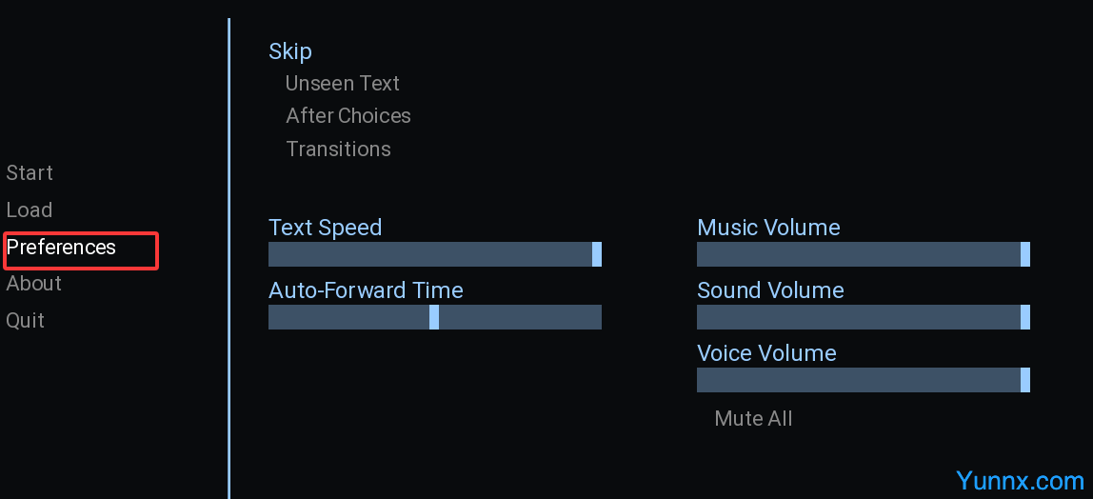
Task: Select Load from the side menu
Action: click(30, 210)
